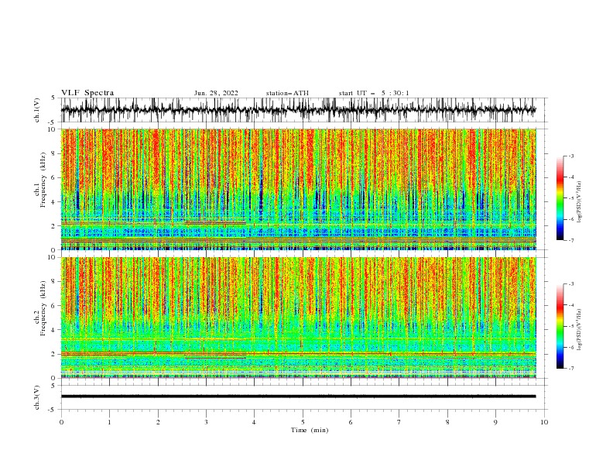
Task: Click the "station=ATH" header label
Action: [287, 93]
